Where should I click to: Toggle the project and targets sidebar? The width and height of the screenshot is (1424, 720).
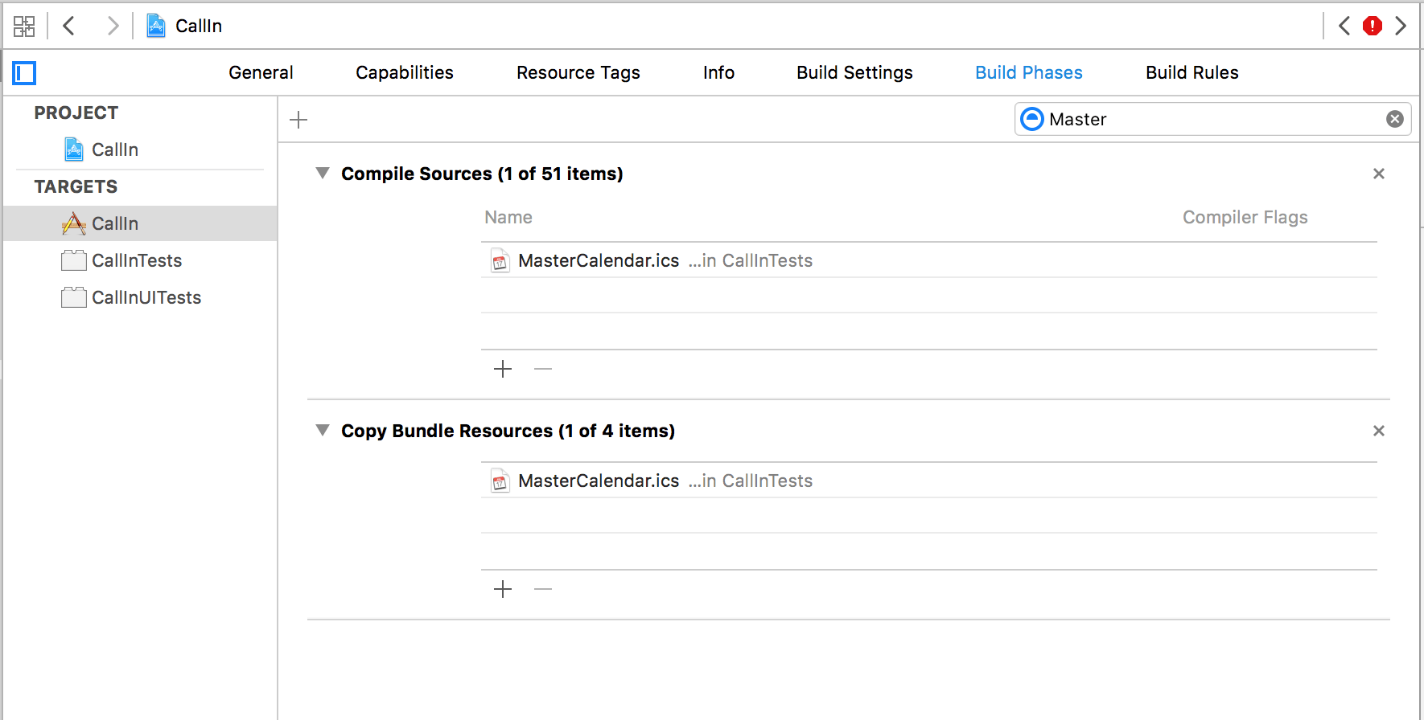pos(25,73)
